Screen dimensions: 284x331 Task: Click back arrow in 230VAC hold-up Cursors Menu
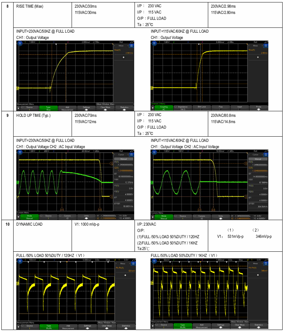[18, 217]
